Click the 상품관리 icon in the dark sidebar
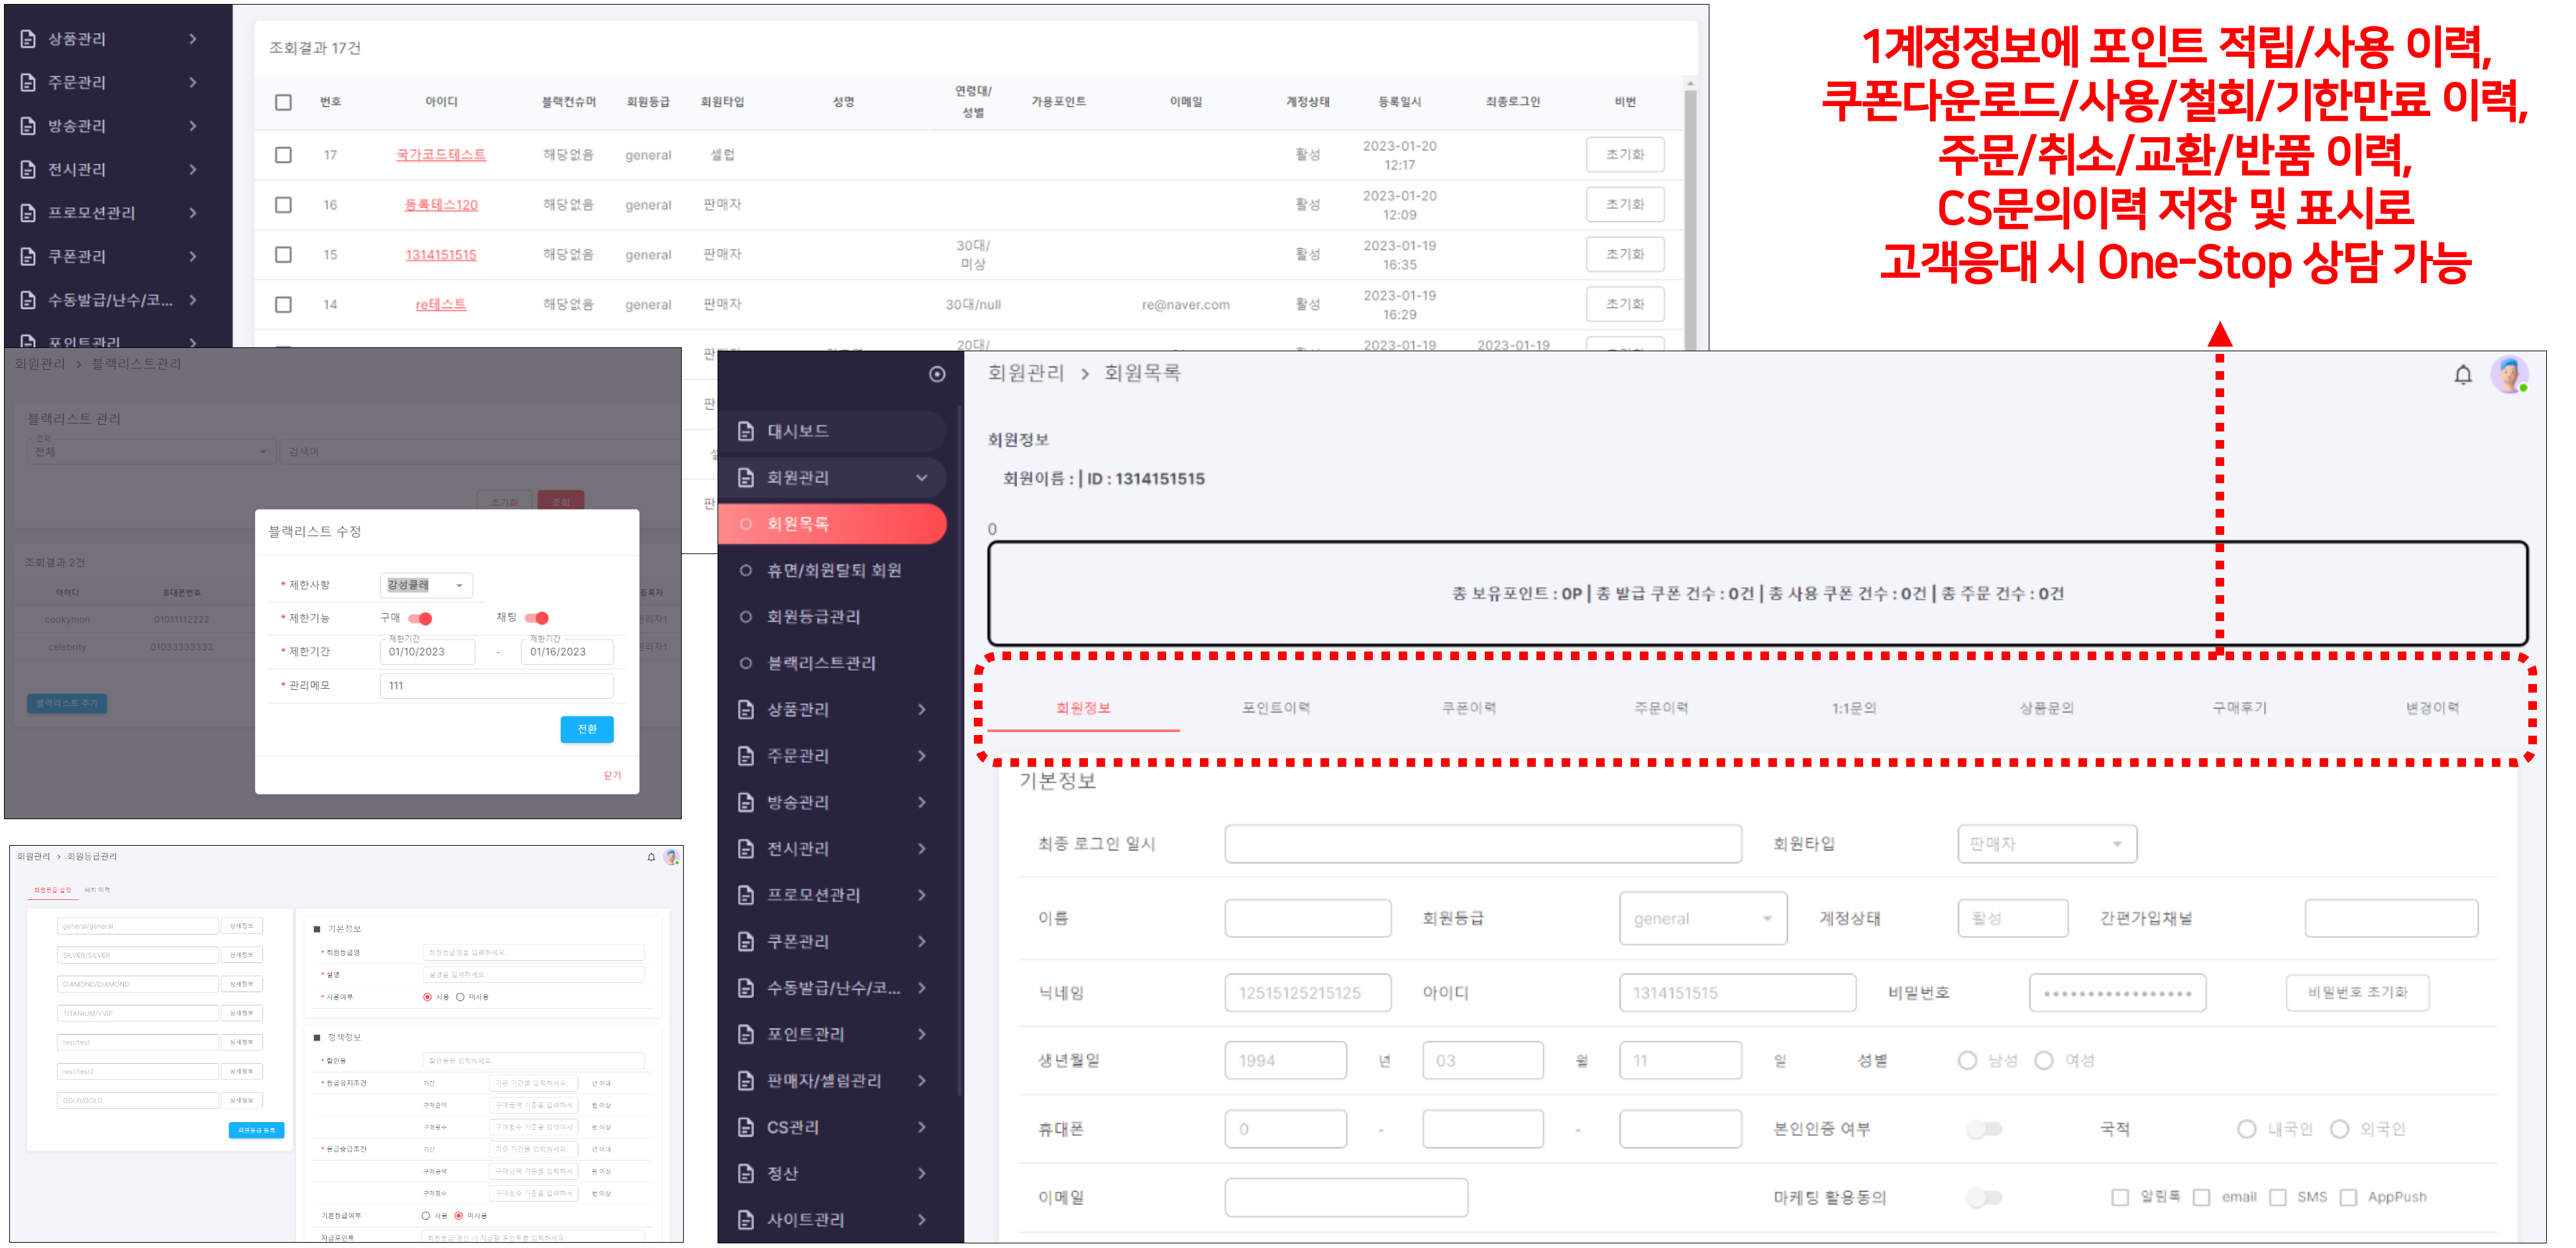Image resolution: width=2576 pixels, height=1248 pixels. pos(746,709)
